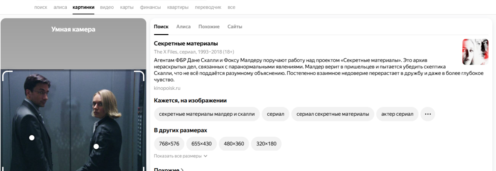Select tag секретные материалы малдер и скалли
Viewport: 496px width, 171px height.
point(207,114)
